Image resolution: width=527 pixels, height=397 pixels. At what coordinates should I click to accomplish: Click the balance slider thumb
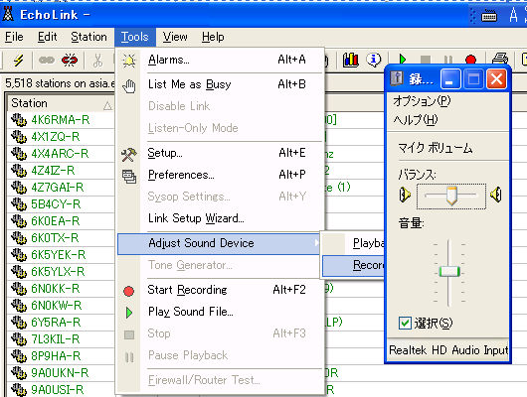click(x=451, y=196)
